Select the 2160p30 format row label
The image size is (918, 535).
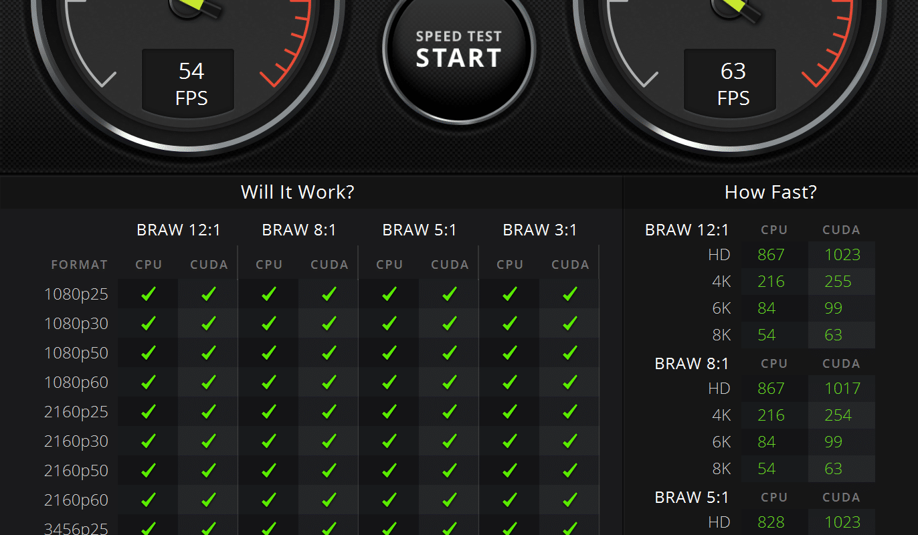coord(76,441)
